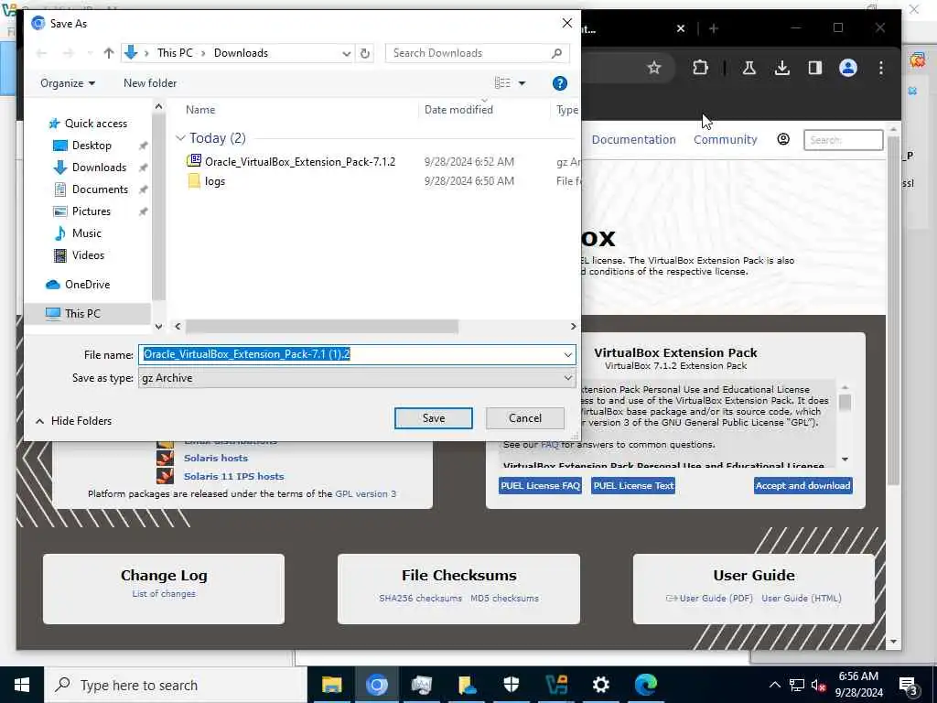Click the search magnifier icon in dialog
Viewport: 937px width, 703px height.
[557, 53]
